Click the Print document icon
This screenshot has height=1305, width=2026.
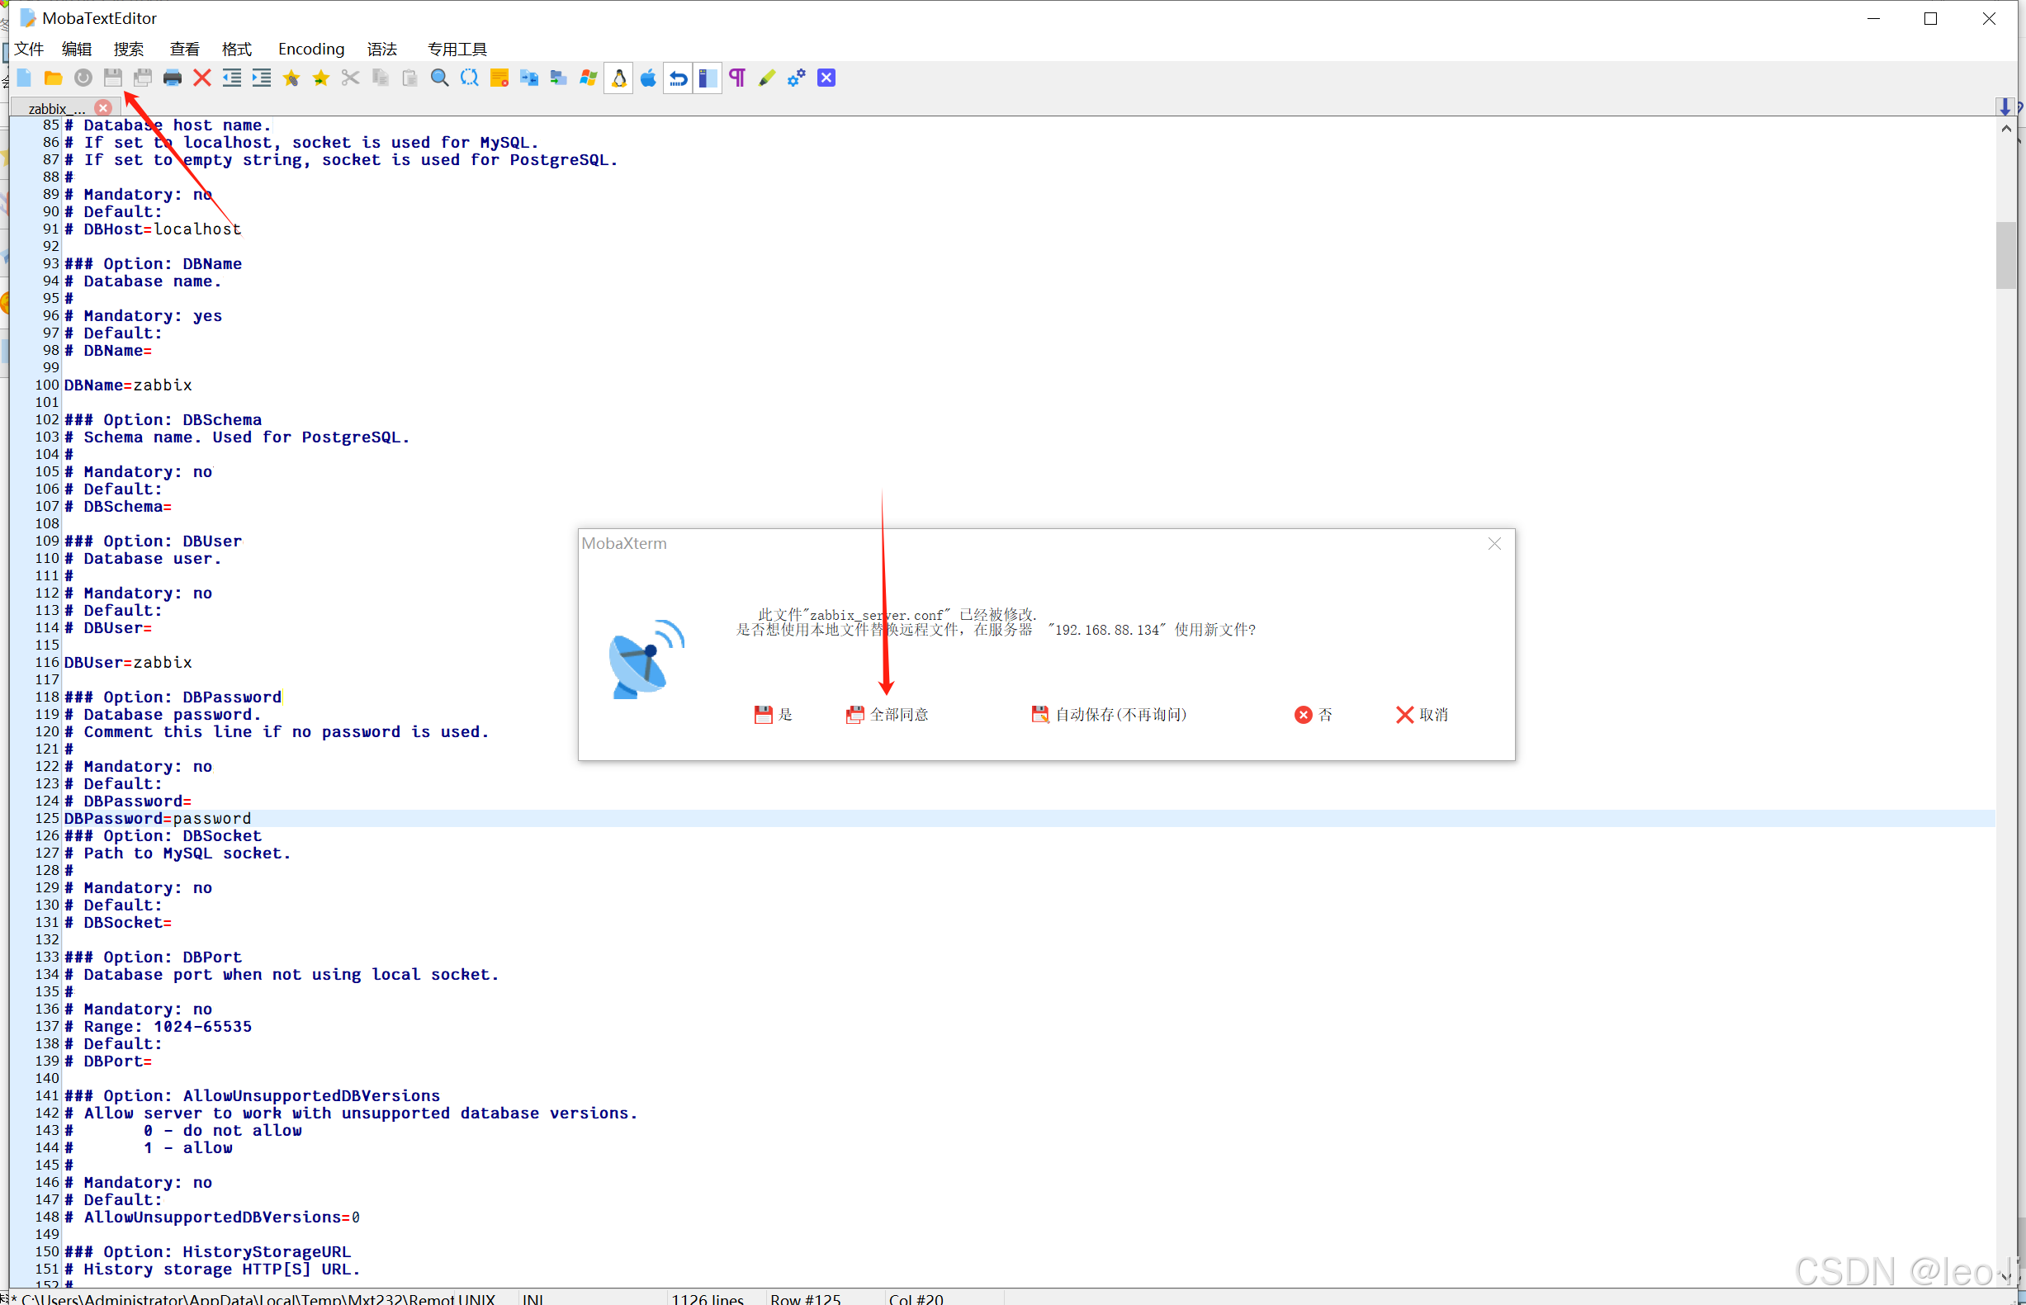(x=172, y=78)
